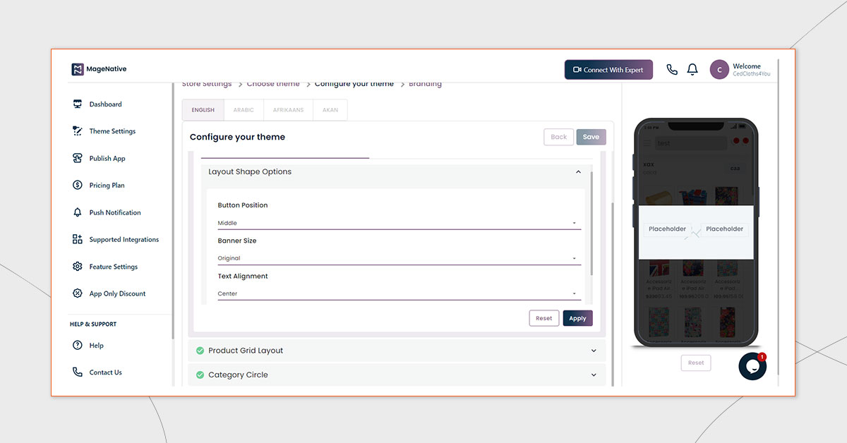The width and height of the screenshot is (847, 443).
Task: Open App Only Discount in the sidebar
Action: [117, 293]
